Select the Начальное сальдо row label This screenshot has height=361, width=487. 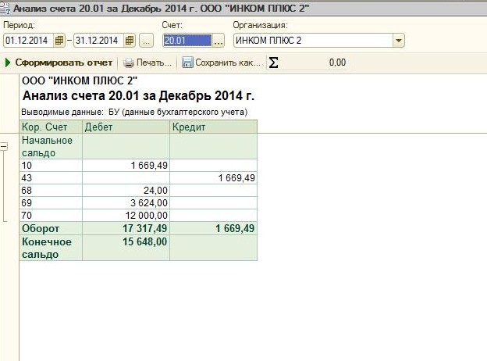point(51,146)
